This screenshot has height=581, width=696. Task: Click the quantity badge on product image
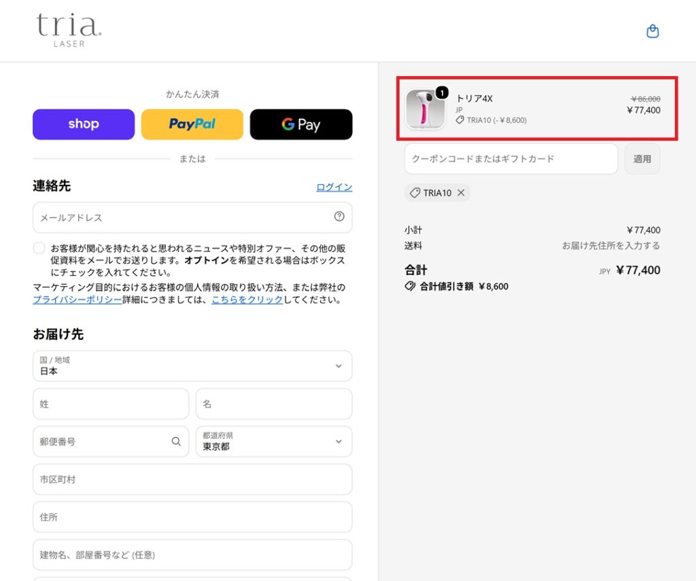(x=442, y=93)
